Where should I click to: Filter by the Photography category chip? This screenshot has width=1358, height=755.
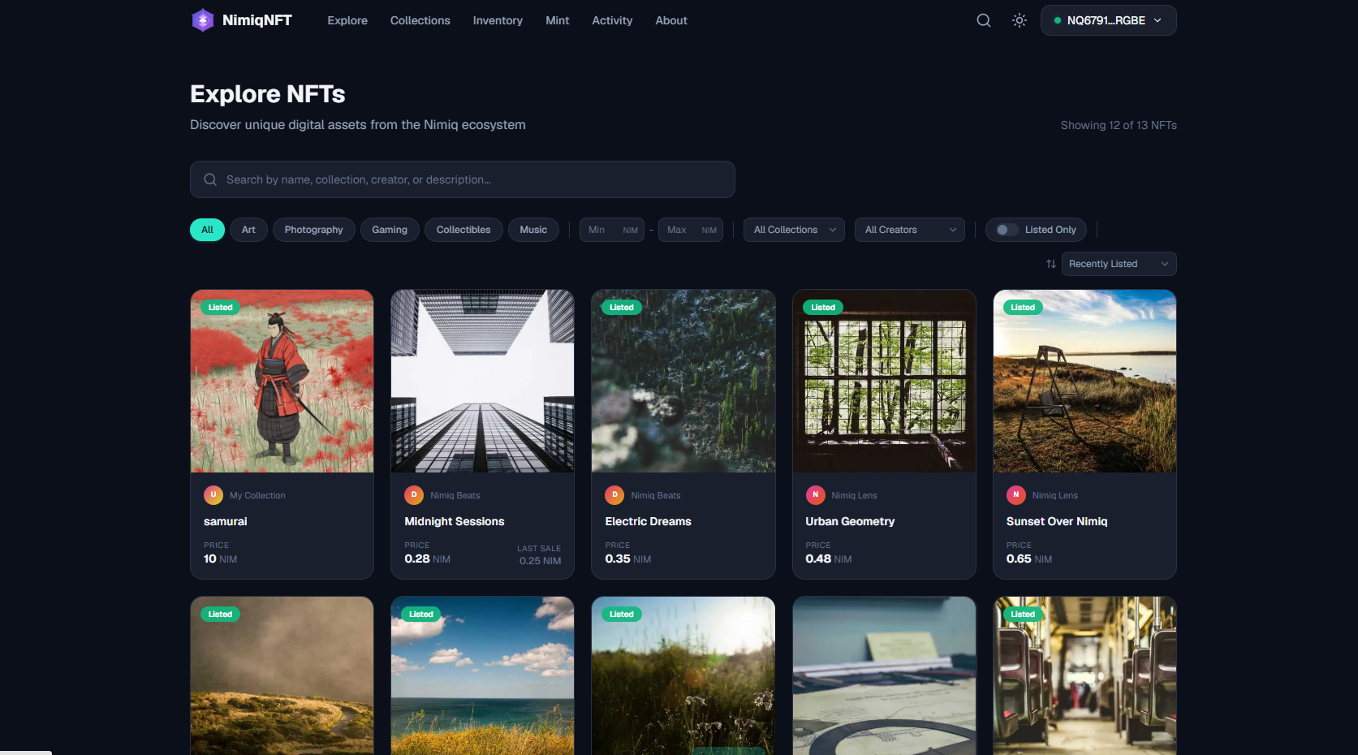click(313, 230)
